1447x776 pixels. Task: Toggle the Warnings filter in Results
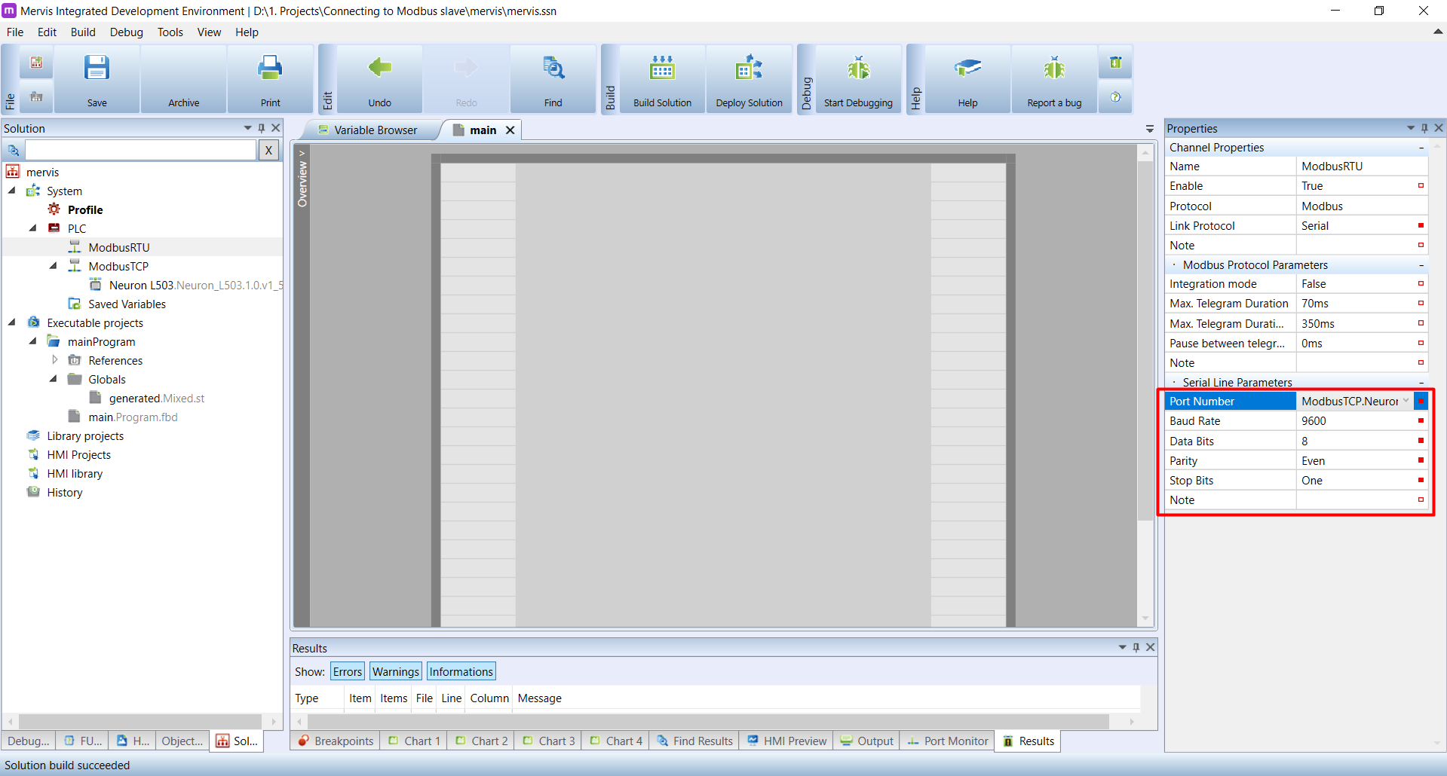395,672
